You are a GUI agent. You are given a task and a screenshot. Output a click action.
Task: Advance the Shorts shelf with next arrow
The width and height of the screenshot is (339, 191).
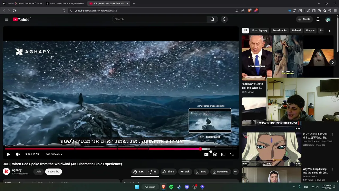pyautogui.click(x=333, y=63)
